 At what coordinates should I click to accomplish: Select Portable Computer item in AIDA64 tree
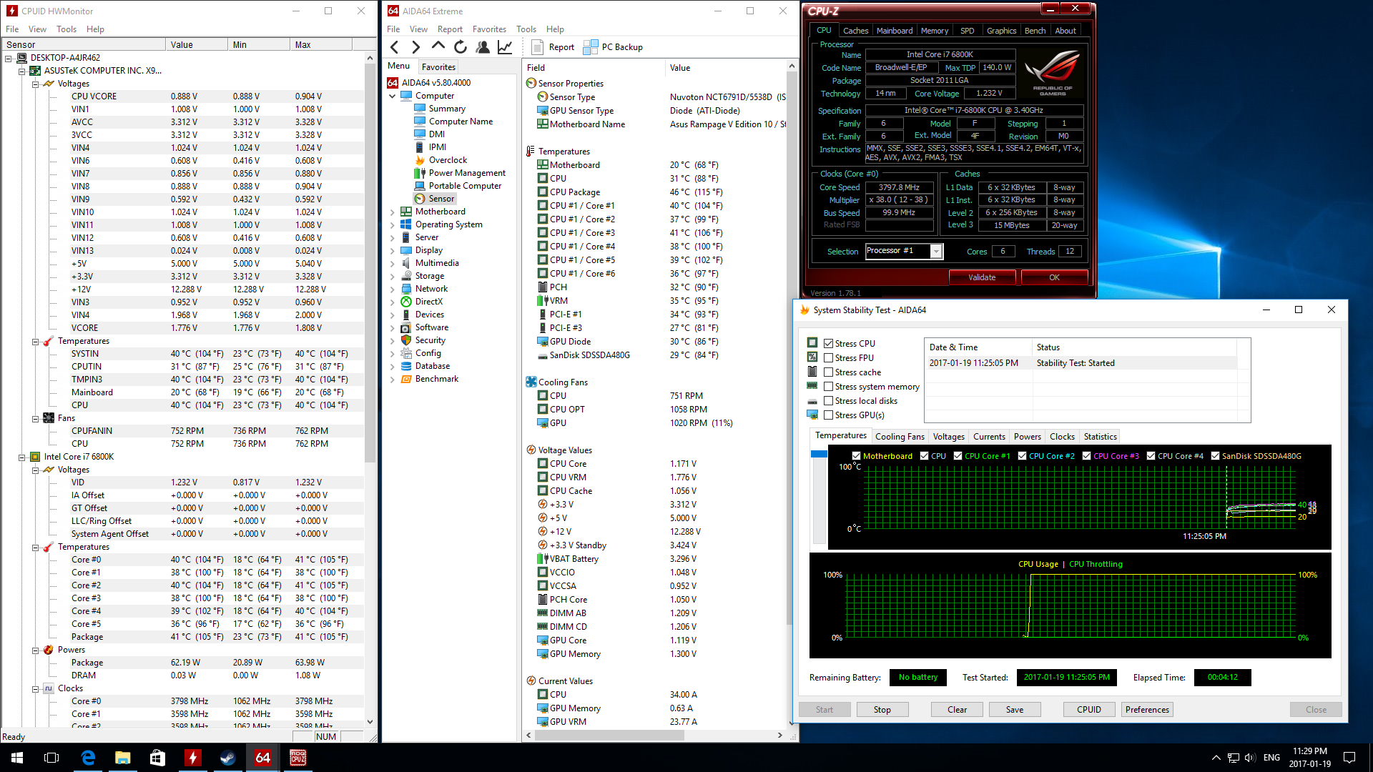pos(458,186)
